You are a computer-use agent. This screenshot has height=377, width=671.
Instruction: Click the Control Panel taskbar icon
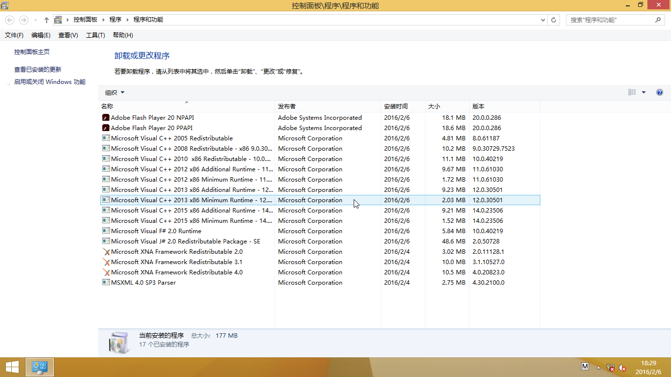coord(39,367)
